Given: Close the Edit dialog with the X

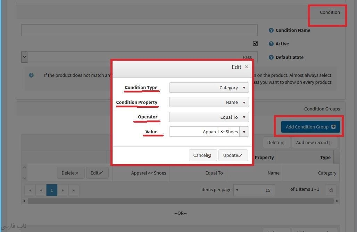Looking at the screenshot, I should coord(247,67).
